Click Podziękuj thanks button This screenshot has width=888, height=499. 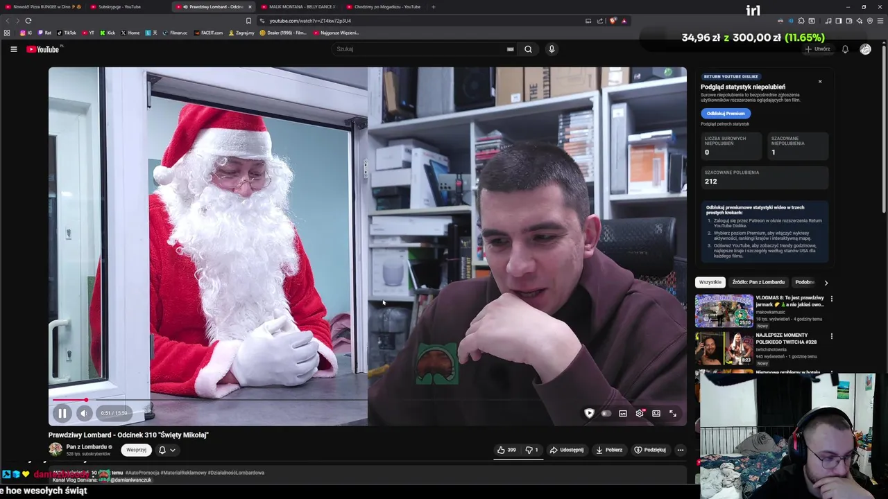650,450
